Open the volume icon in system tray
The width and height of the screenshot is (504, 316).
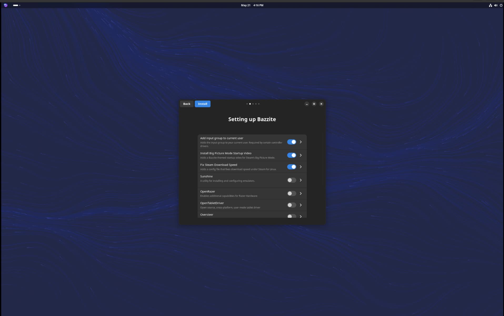[496, 5]
